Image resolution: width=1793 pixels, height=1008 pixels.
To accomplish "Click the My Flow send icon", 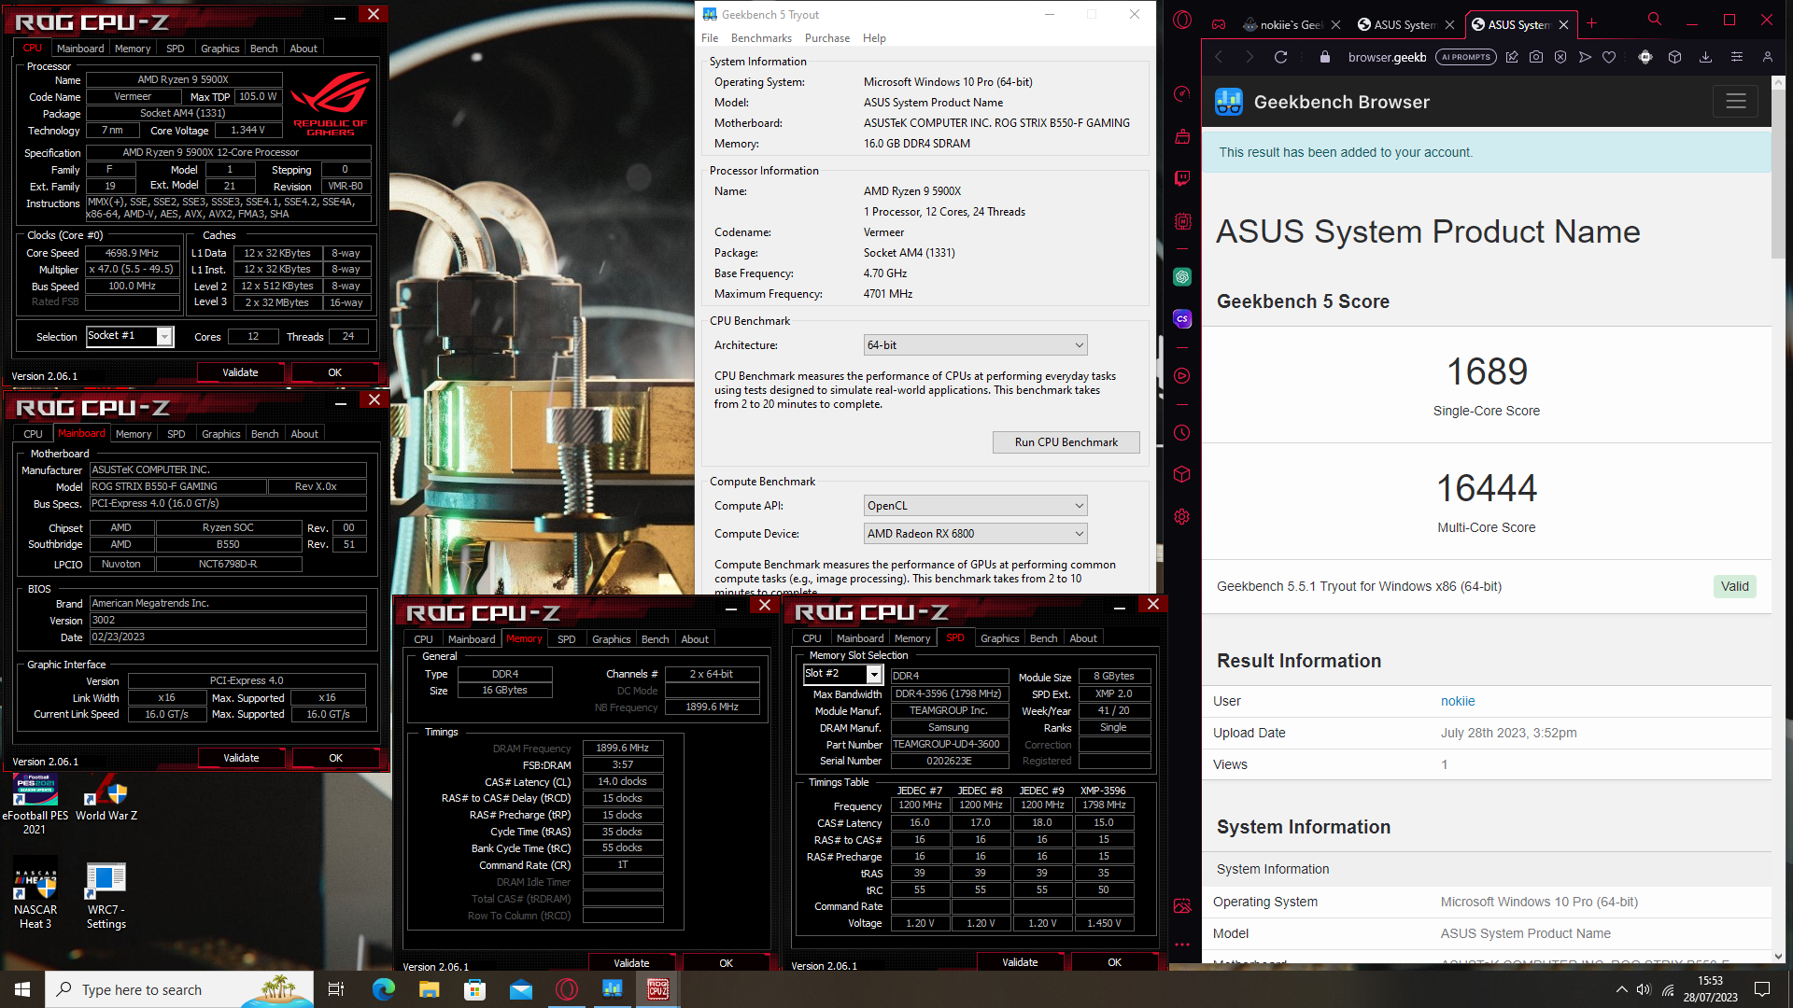I will tap(1585, 57).
